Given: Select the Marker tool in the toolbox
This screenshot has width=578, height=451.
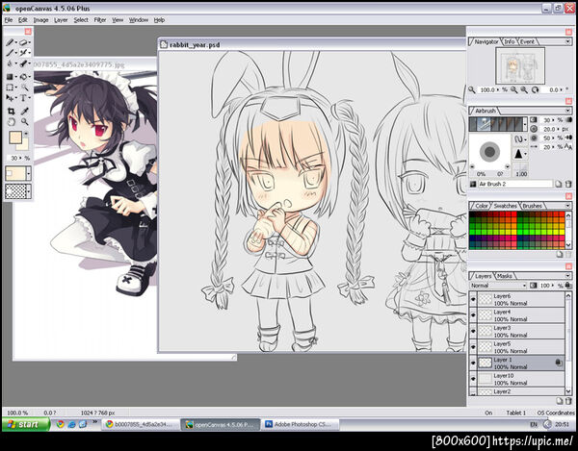Looking at the screenshot, I should click(23, 63).
